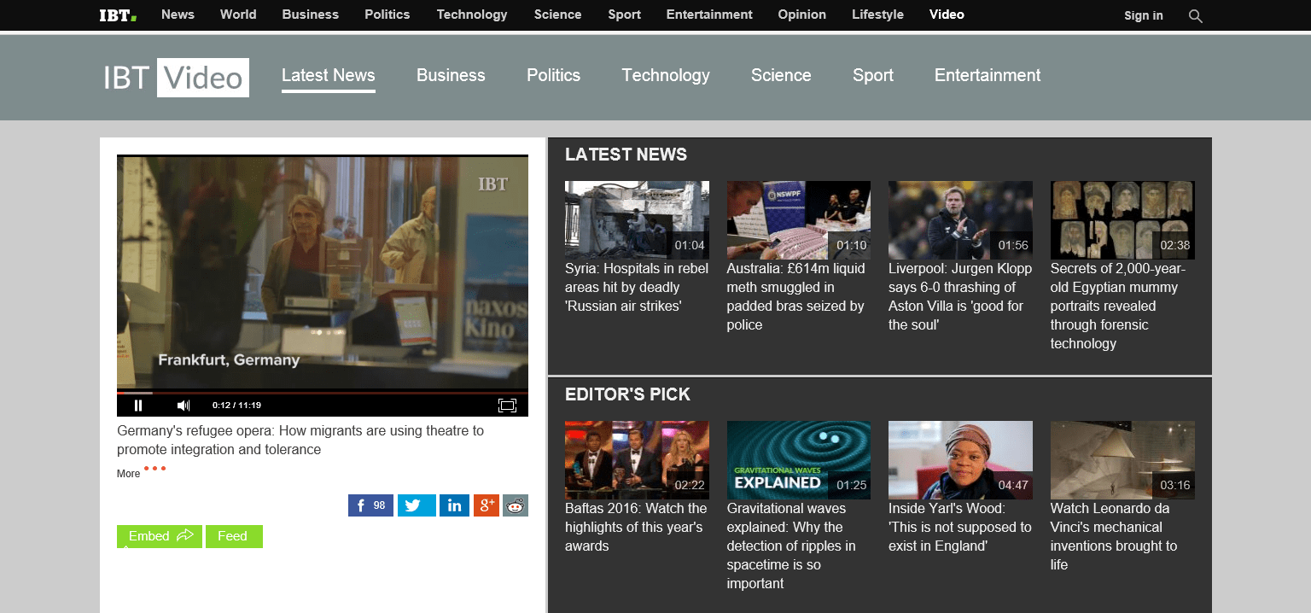Pause the video playback
This screenshot has width=1311, height=613.
click(x=138, y=406)
